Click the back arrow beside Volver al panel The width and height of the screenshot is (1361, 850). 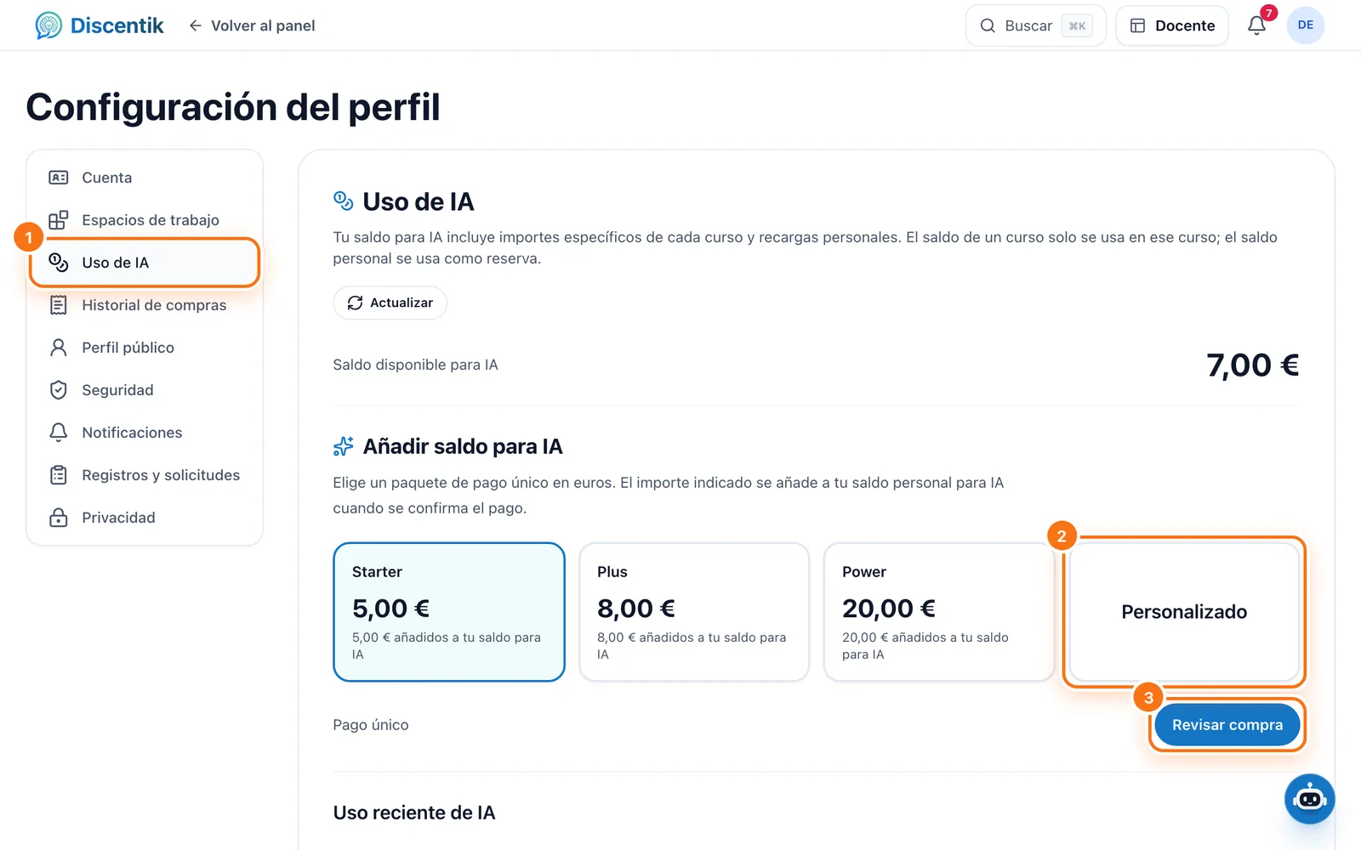click(x=195, y=25)
